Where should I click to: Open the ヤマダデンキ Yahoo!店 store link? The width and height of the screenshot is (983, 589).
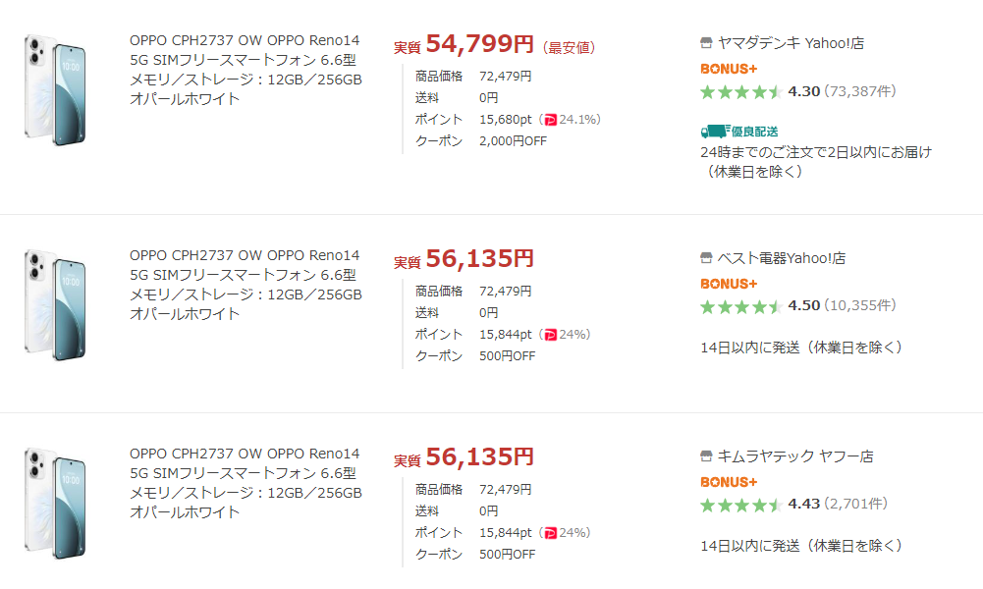click(791, 43)
